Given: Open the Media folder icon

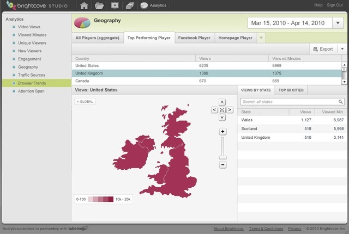Looking at the screenshot, I should tap(99, 5).
